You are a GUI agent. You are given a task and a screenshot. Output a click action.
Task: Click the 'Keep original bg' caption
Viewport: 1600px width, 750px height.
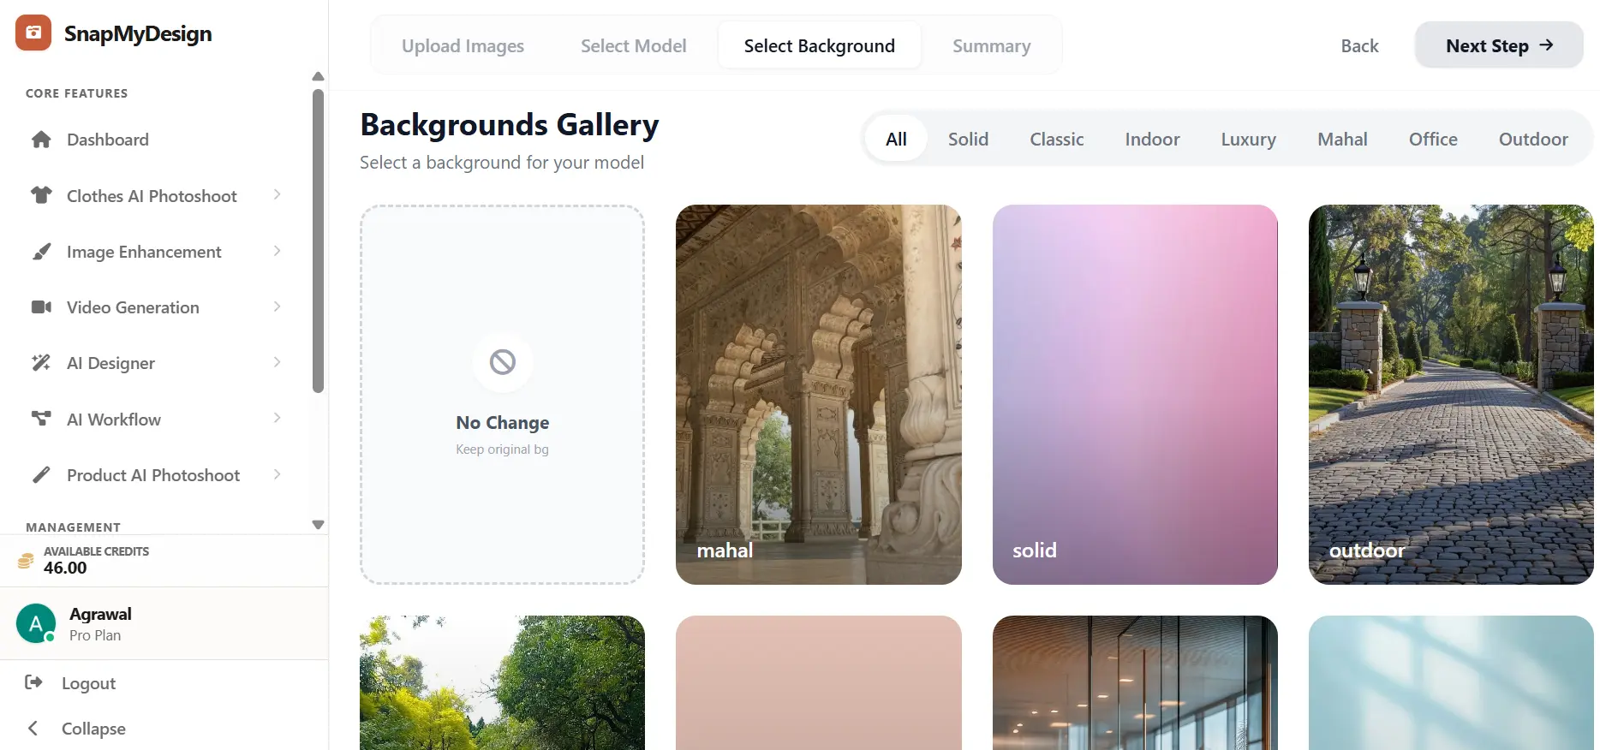503,449
